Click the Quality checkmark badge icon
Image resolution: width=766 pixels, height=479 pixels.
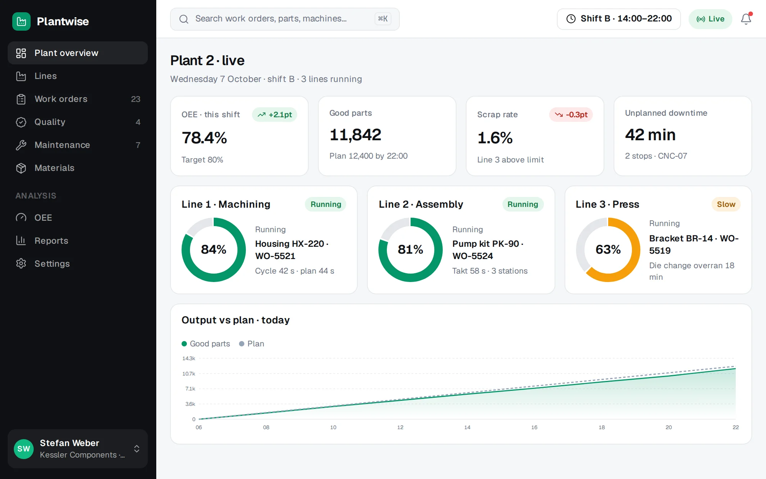21,122
